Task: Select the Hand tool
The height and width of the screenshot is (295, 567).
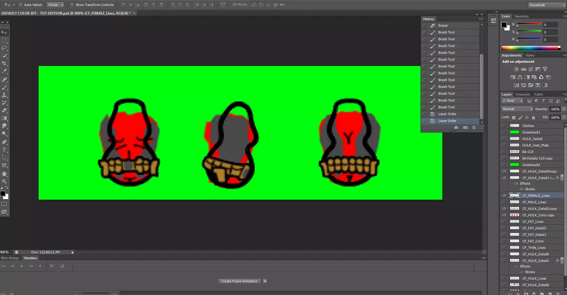Action: (x=5, y=174)
